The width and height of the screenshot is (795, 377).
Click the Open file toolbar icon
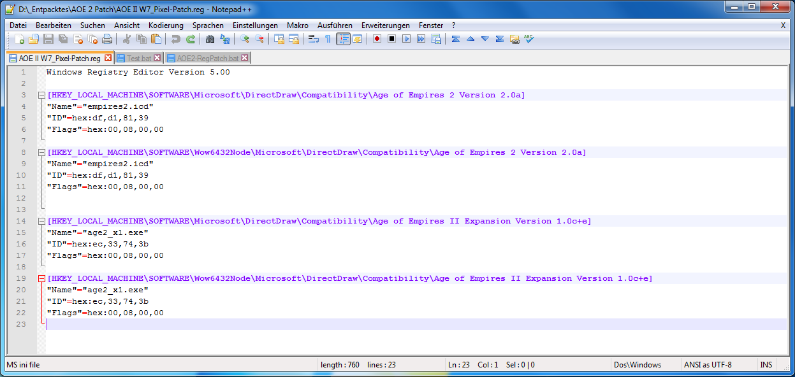pyautogui.click(x=34, y=39)
